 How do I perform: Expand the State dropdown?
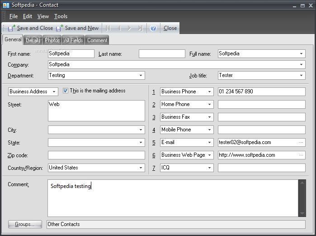pyautogui.click(x=141, y=143)
